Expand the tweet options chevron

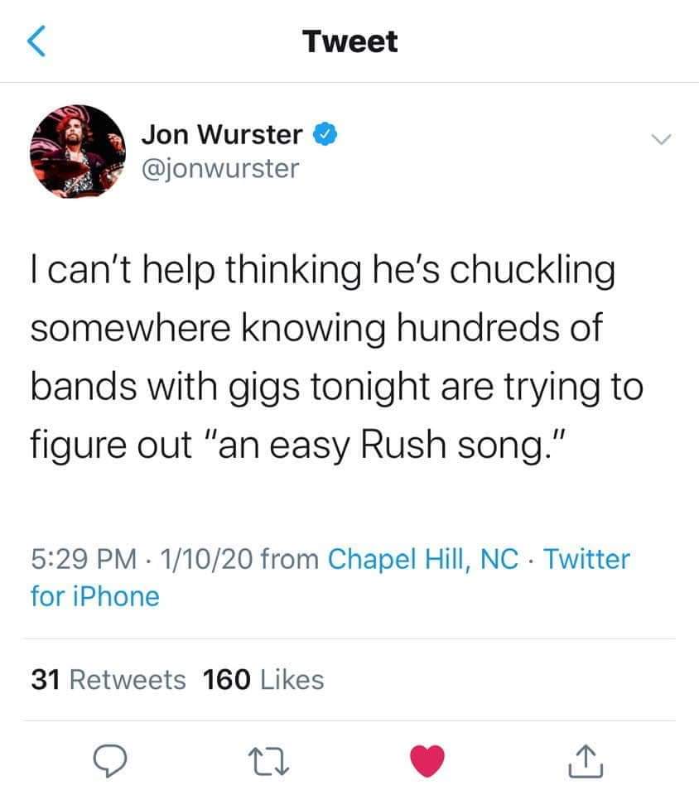point(661,138)
